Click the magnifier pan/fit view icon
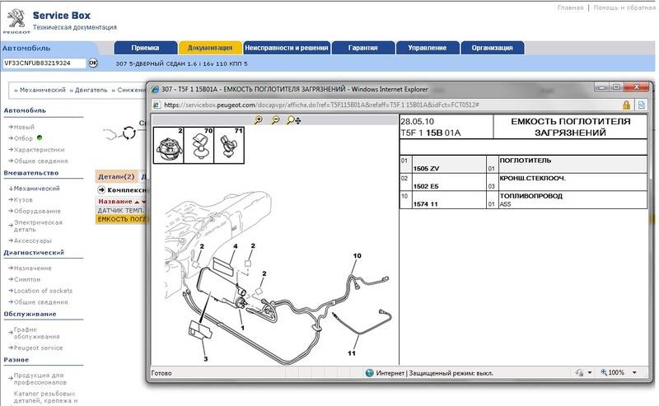659x406 pixels. tap(293, 120)
